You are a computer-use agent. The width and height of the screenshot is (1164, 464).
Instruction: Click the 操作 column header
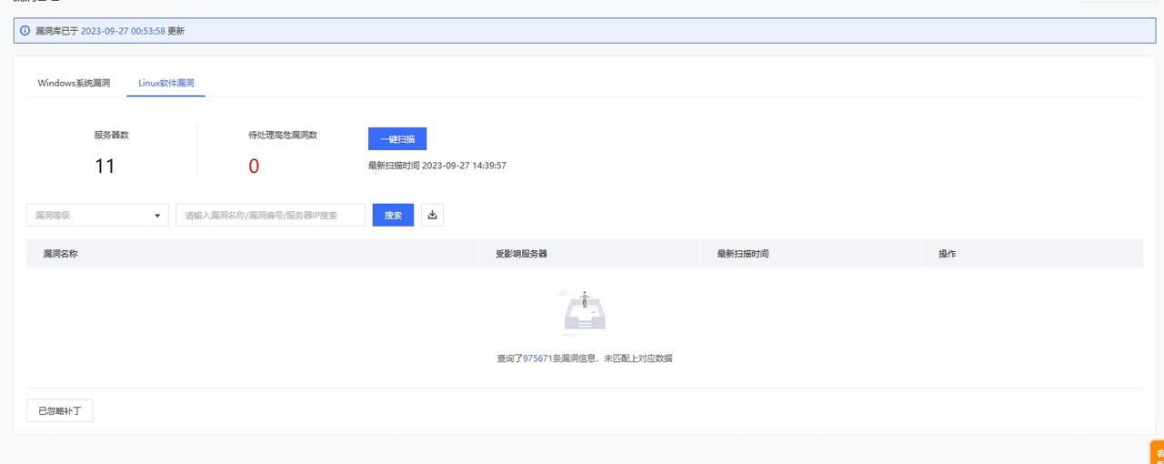(x=947, y=254)
